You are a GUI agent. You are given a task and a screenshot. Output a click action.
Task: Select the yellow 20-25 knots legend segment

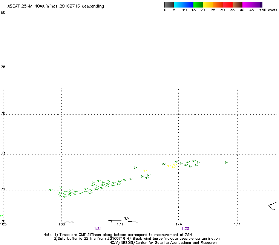click(208, 5)
